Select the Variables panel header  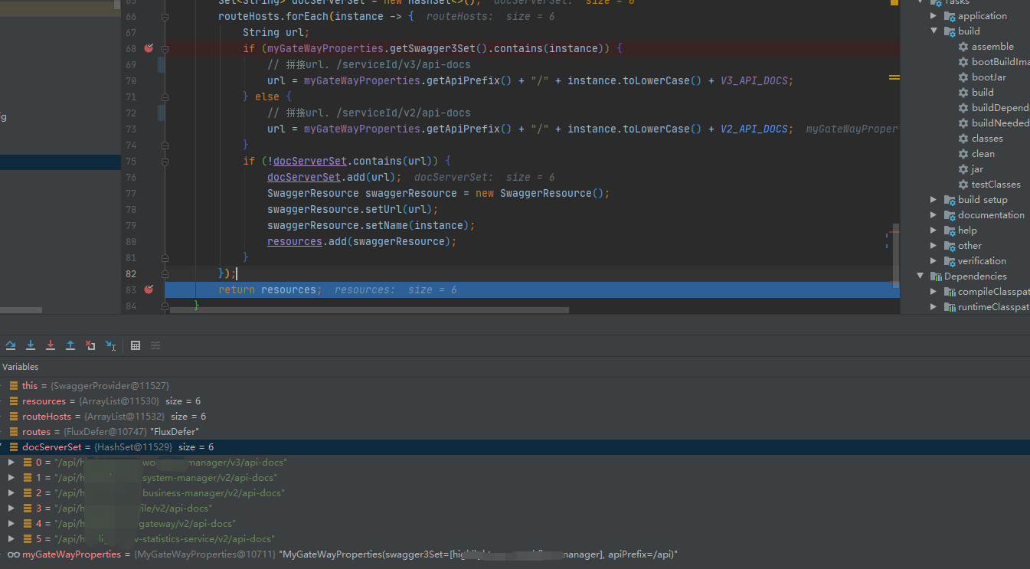pyautogui.click(x=20, y=367)
